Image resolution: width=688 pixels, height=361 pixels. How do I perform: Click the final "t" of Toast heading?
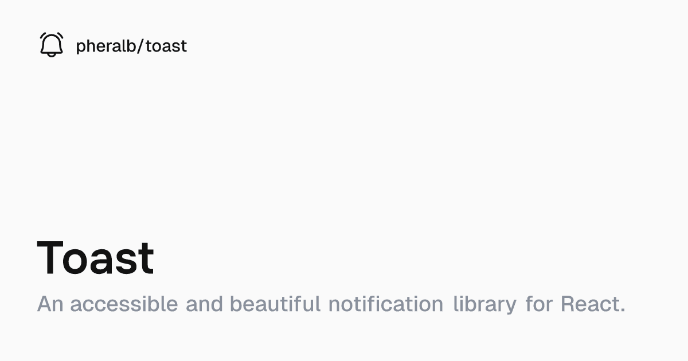coord(146,259)
